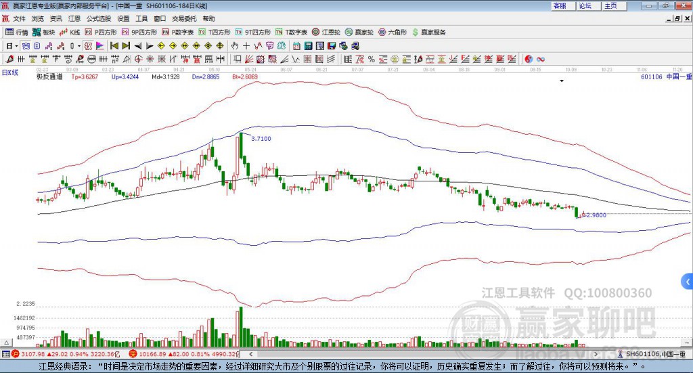Select the red fan lines tool
This screenshot has width=693, height=373.
tap(249, 59)
